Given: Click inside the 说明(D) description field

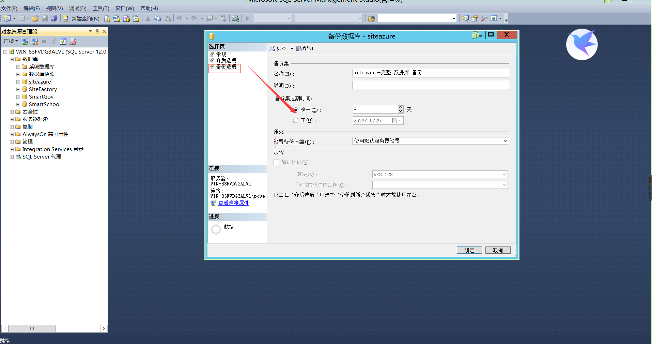Looking at the screenshot, I should click(431, 85).
